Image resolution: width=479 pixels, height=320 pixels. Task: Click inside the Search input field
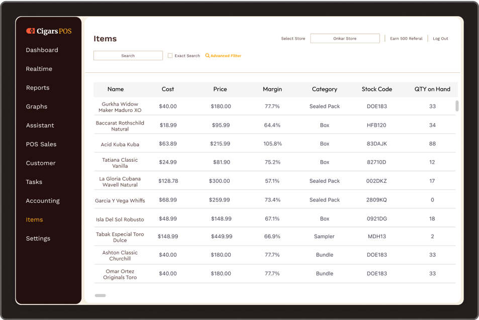[128, 55]
